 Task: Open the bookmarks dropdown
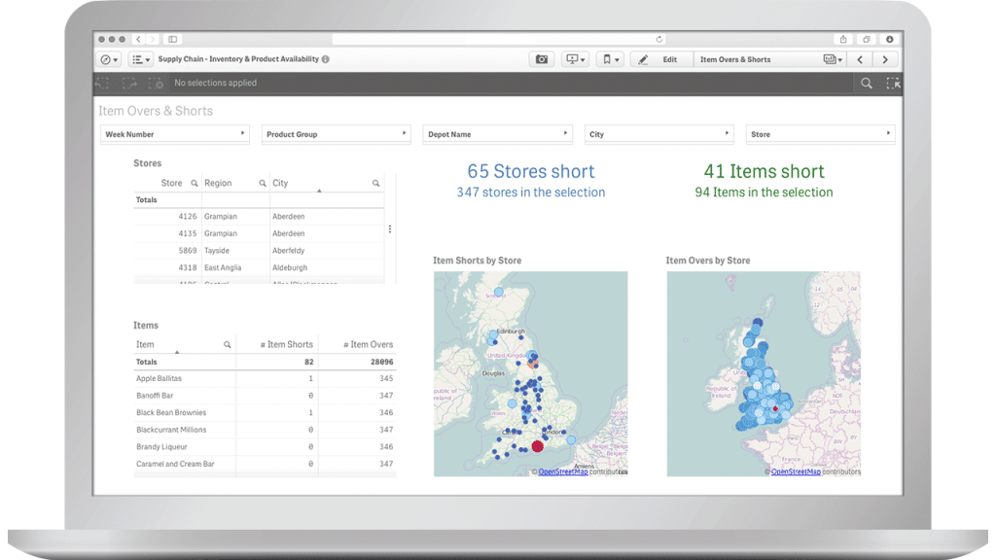click(x=610, y=59)
